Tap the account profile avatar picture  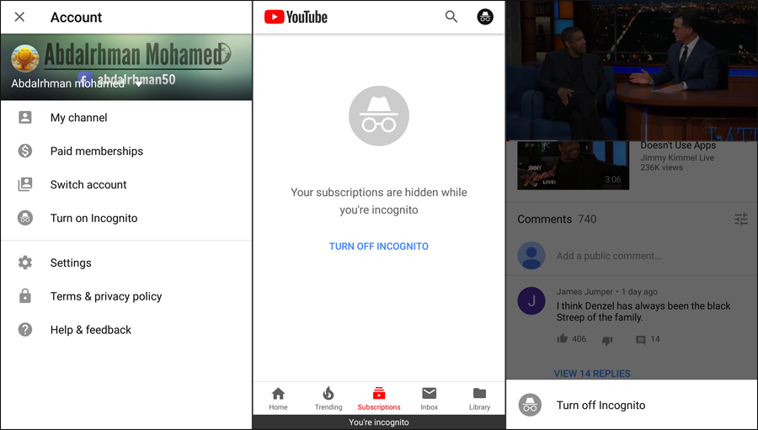[24, 58]
